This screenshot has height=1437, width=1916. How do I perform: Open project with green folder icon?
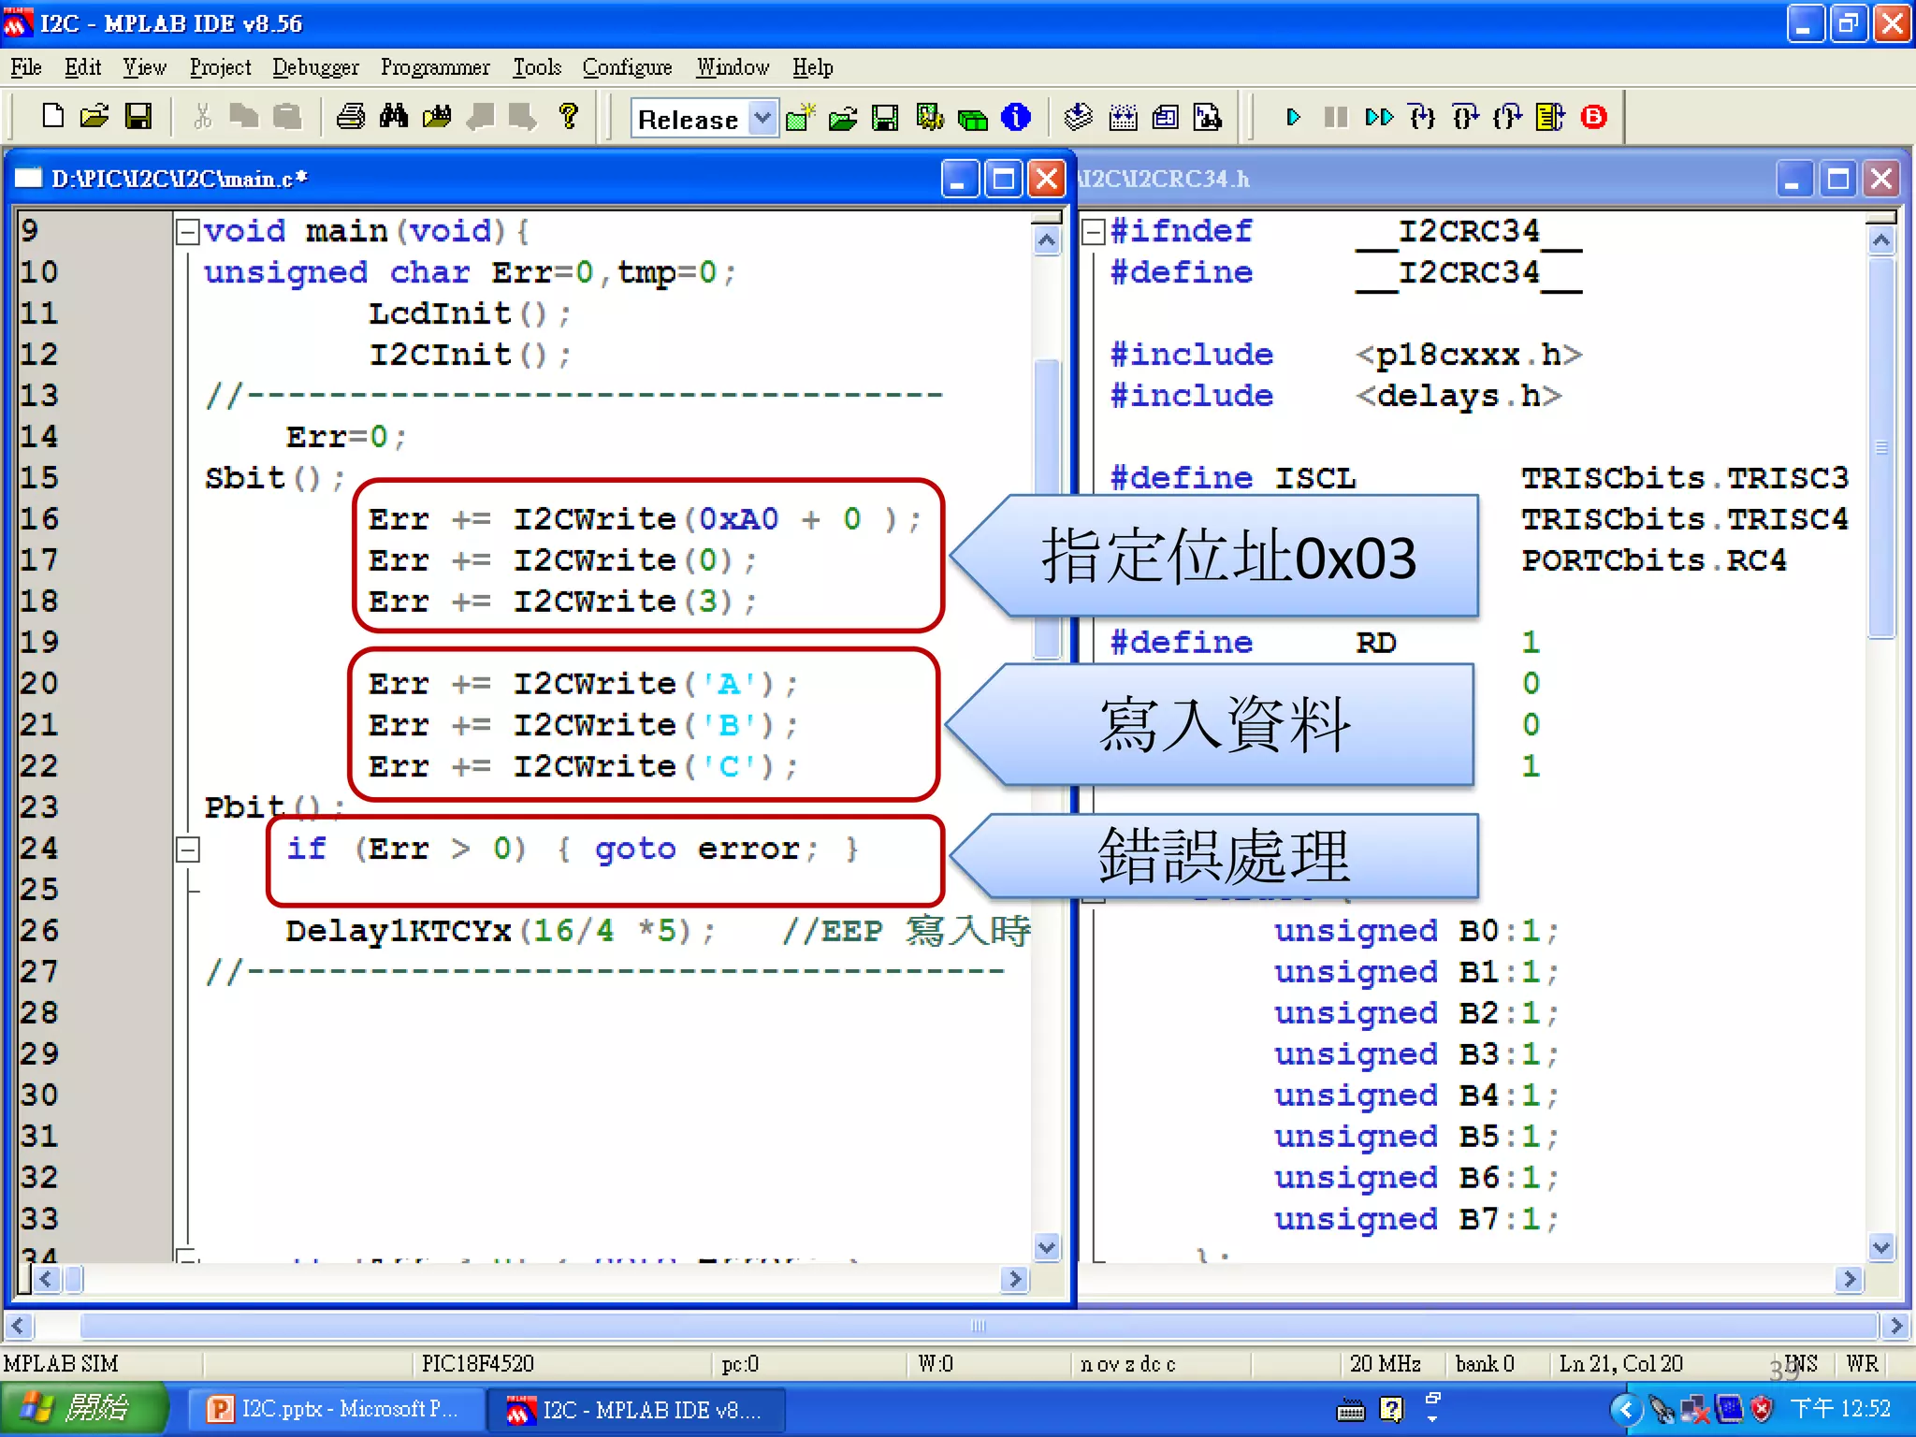(x=842, y=118)
